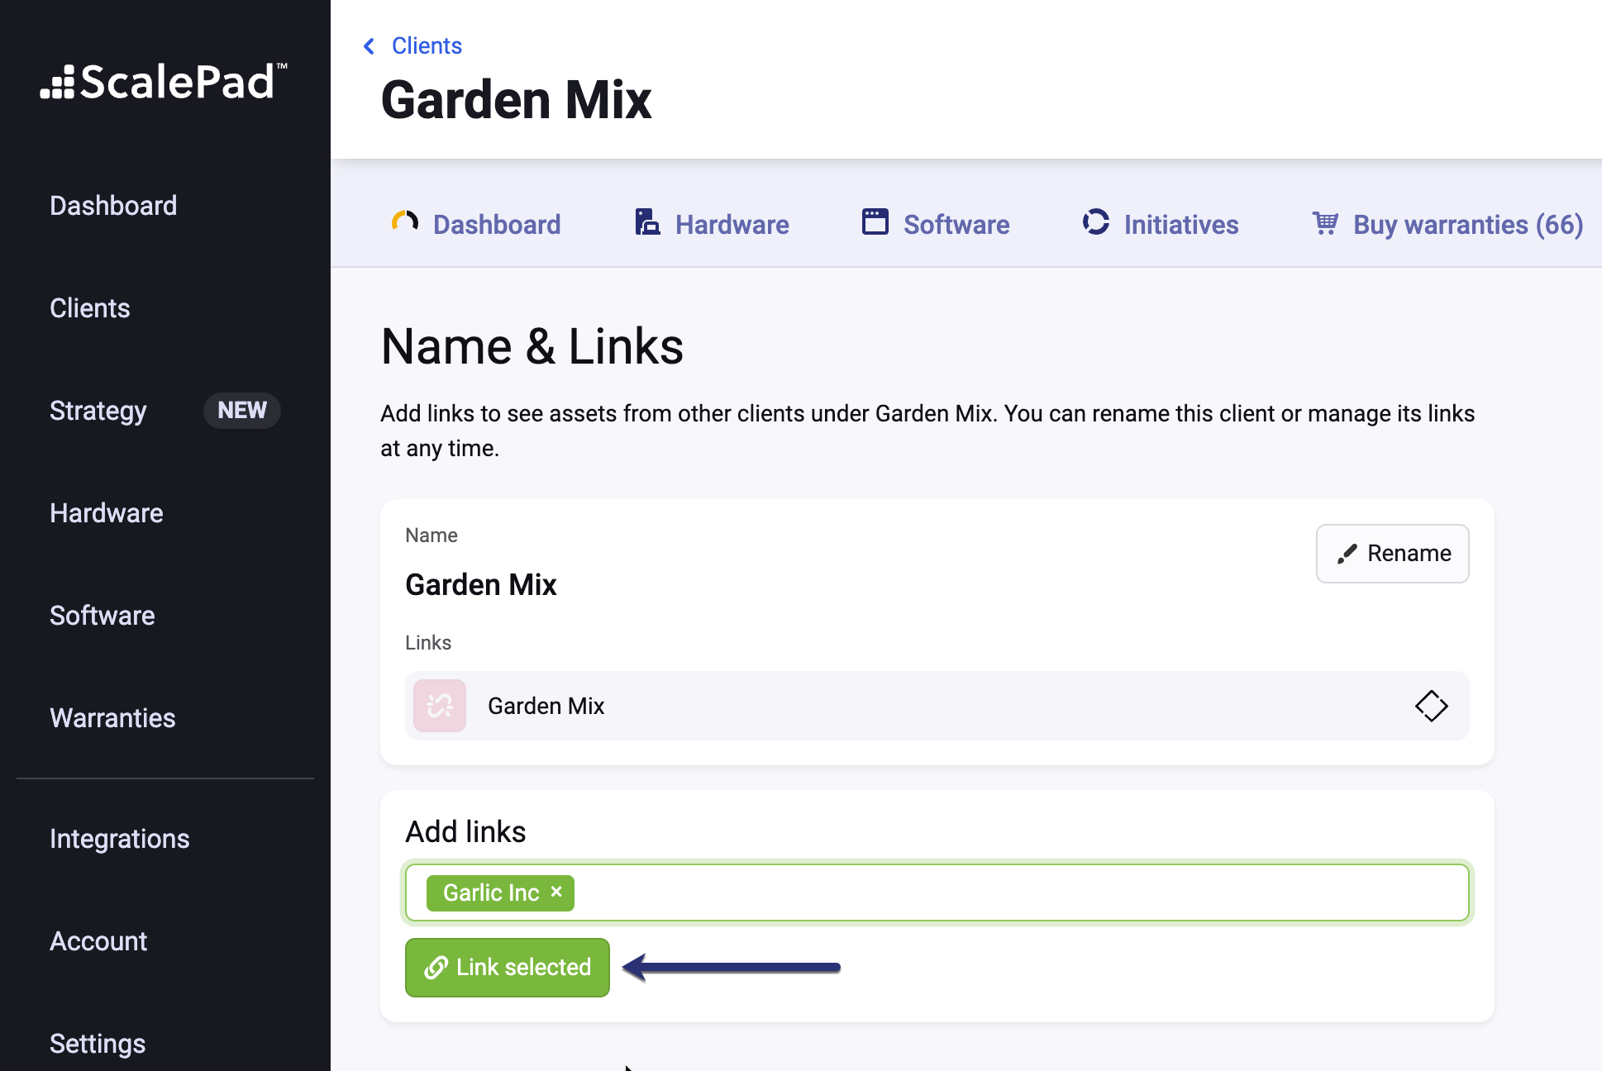This screenshot has width=1602, height=1071.
Task: Click the Rename button
Action: [x=1392, y=554]
